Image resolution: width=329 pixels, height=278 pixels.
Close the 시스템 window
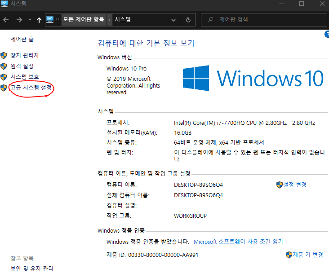322,4
